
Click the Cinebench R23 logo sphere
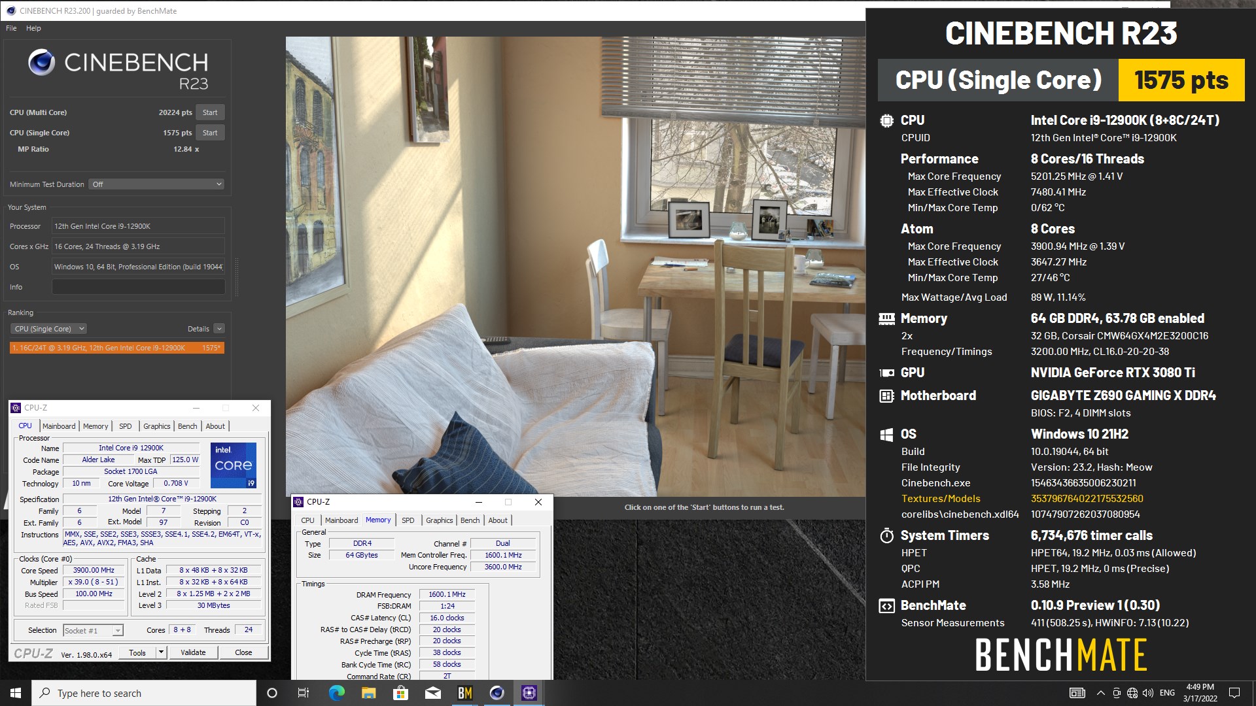coord(42,63)
